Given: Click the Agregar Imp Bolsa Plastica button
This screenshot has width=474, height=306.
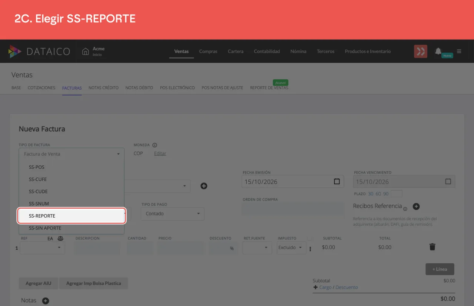Looking at the screenshot, I should point(93,283).
